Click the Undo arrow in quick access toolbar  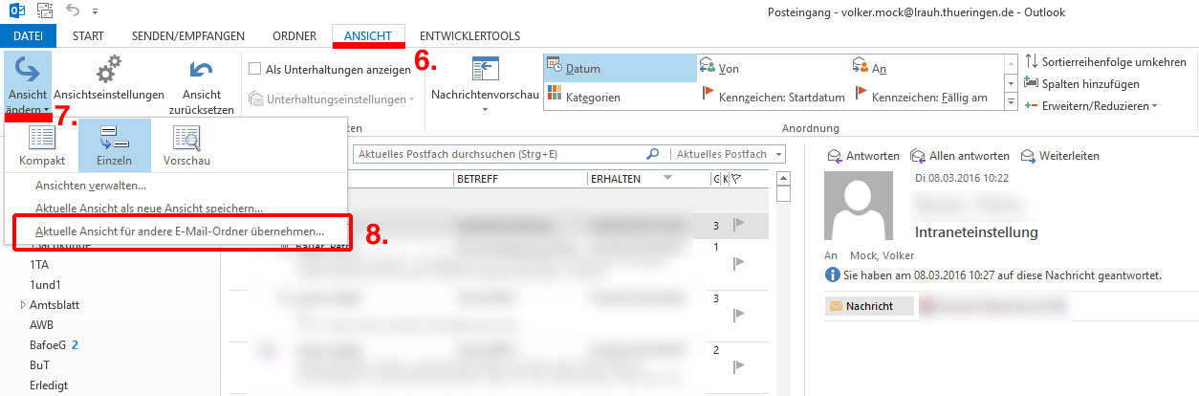pyautogui.click(x=72, y=12)
